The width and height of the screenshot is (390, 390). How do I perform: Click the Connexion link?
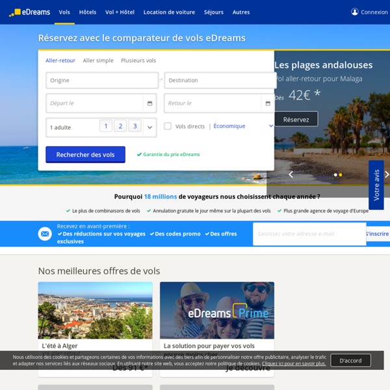click(374, 12)
